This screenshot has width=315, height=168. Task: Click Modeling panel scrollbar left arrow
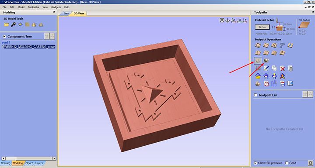(3, 158)
